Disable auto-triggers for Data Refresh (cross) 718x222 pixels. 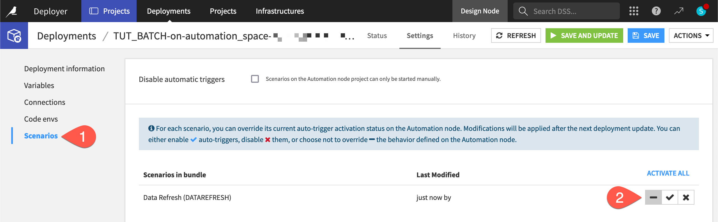coord(686,197)
